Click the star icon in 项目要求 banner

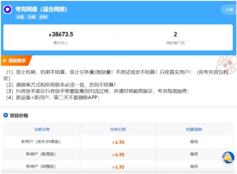5,61
